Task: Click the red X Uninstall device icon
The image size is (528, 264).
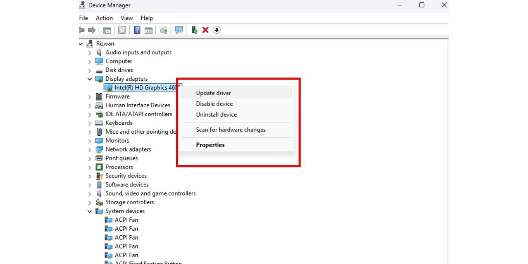Action: tap(206, 30)
